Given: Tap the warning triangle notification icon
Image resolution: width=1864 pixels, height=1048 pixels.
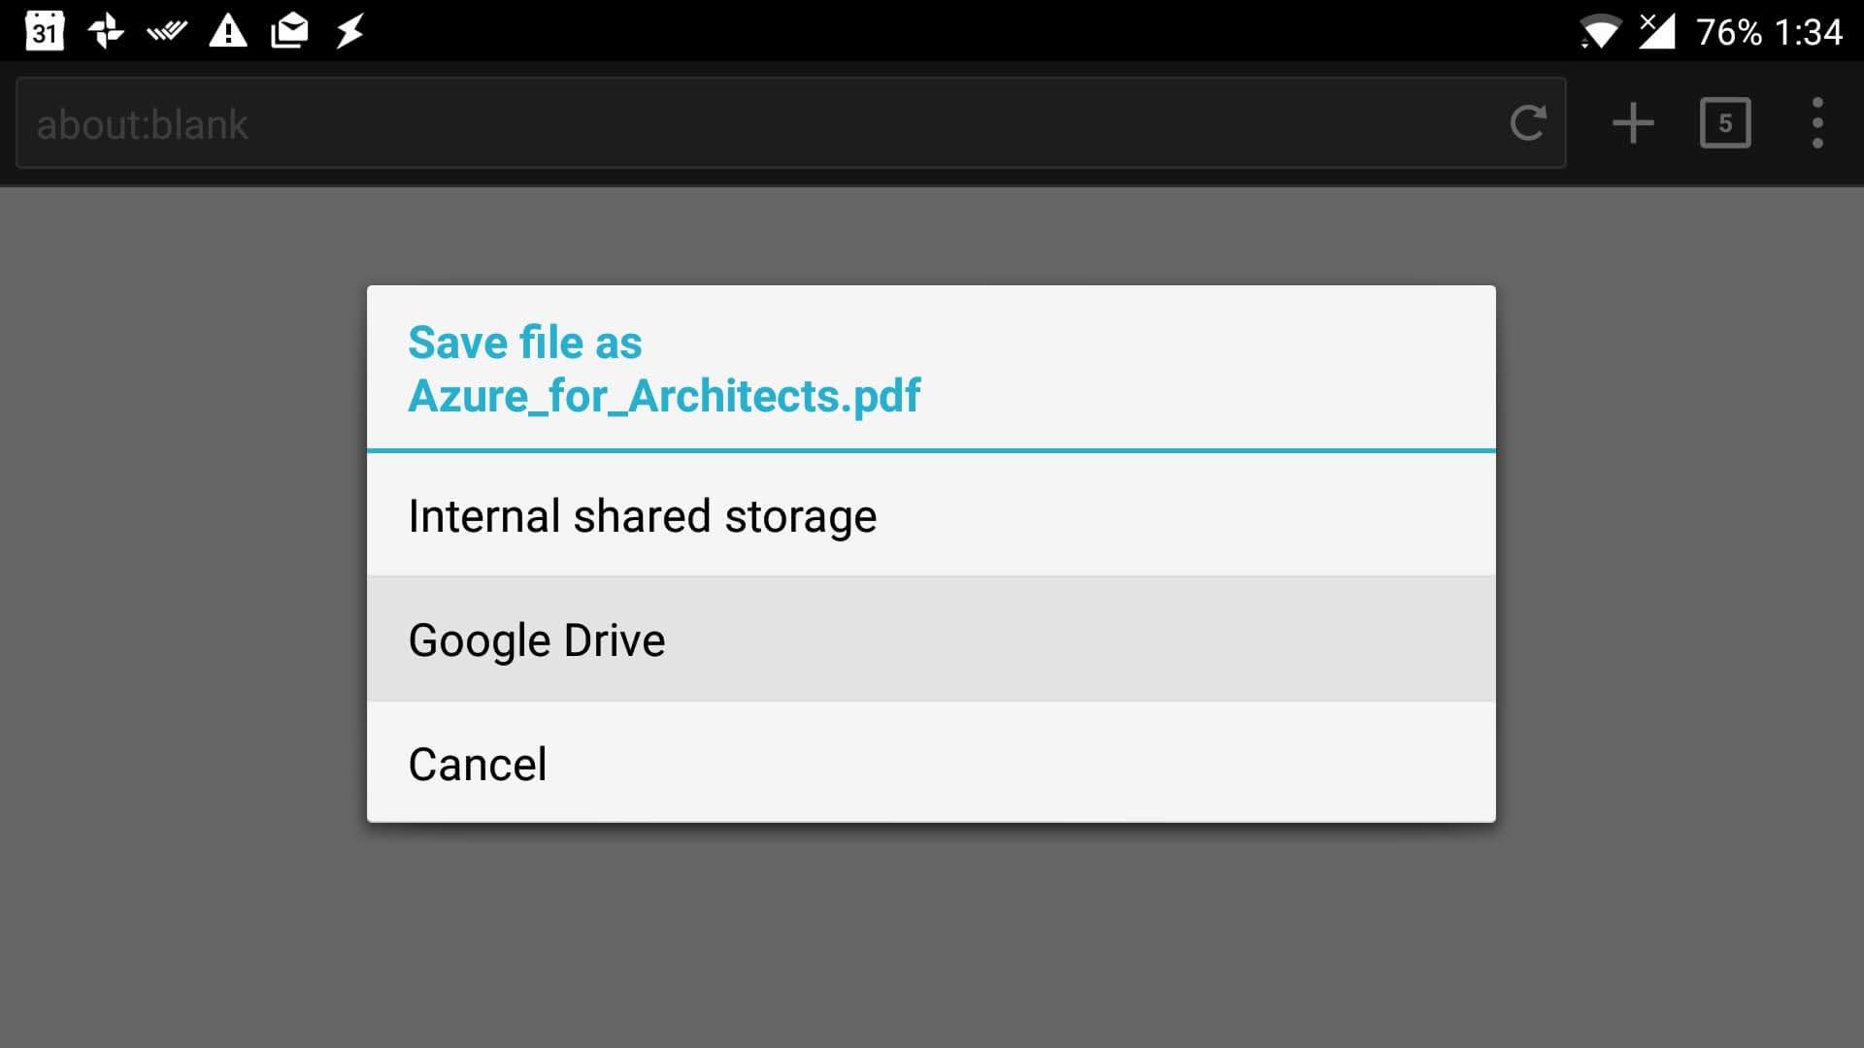Looking at the screenshot, I should [228, 31].
